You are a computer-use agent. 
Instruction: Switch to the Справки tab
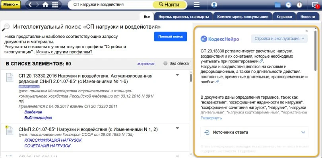coord(284,17)
